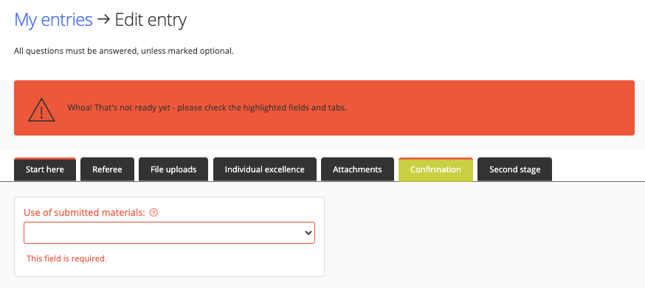Screen dimensions: 645x288
Task: Switch to the Referee tab
Action: (x=107, y=169)
